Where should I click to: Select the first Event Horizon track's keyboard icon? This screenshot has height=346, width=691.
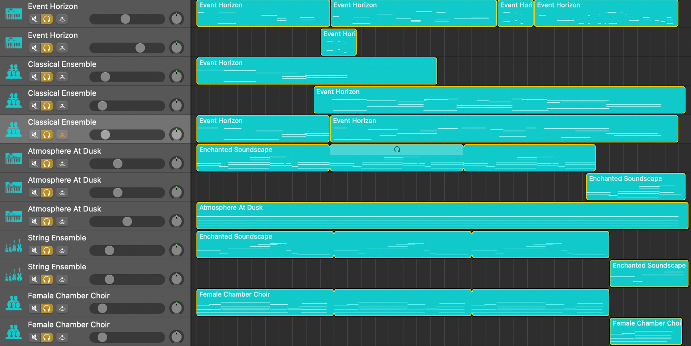click(14, 14)
